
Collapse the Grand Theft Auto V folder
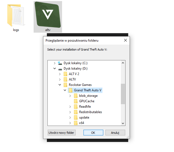pyautogui.click(x=65, y=90)
